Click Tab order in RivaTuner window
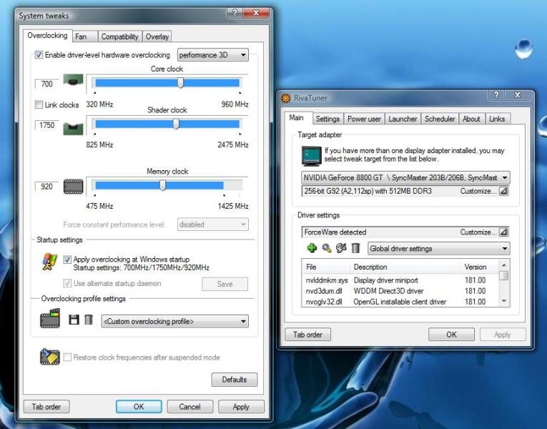Viewport: 547px width, 429px height. point(307,335)
